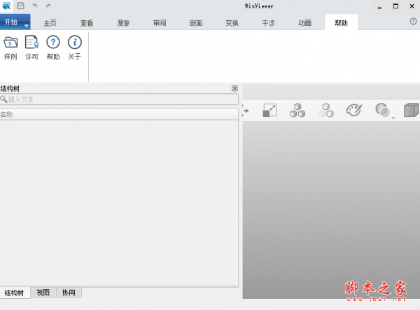The image size is (420, 310).
Task: Click the 键入文本 search field
Action: (119, 99)
